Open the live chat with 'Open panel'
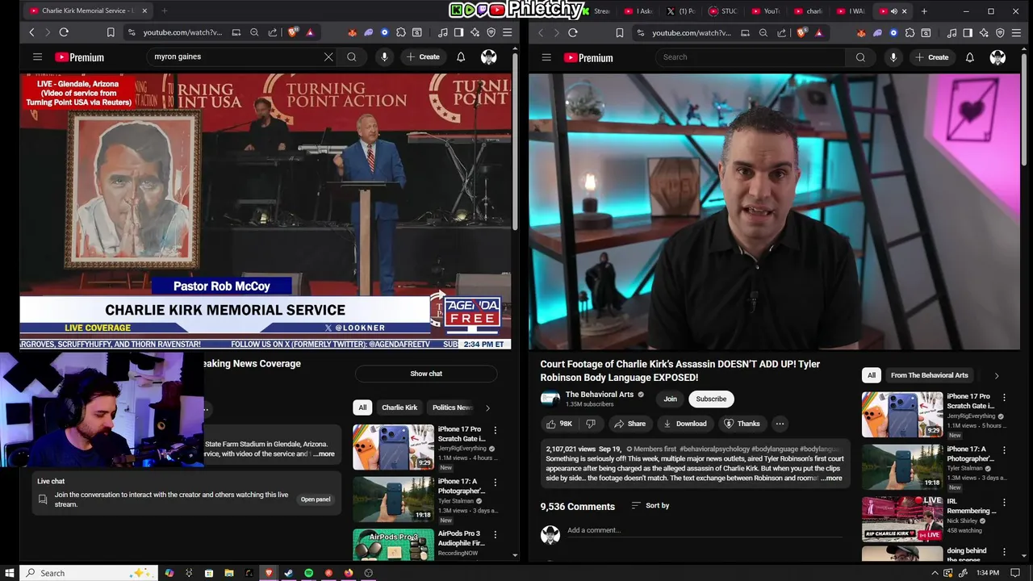 pyautogui.click(x=316, y=499)
